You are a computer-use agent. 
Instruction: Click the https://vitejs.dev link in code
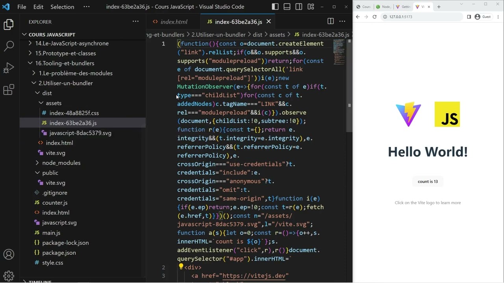point(255,276)
